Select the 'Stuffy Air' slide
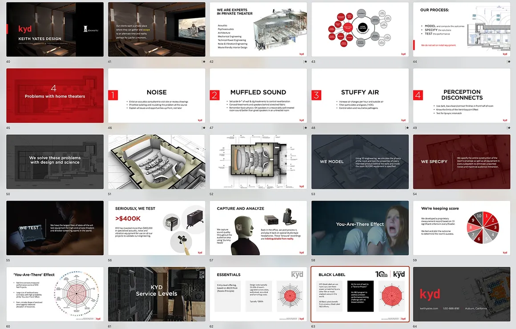Screen dimensions: 516x329 [x=360, y=96]
